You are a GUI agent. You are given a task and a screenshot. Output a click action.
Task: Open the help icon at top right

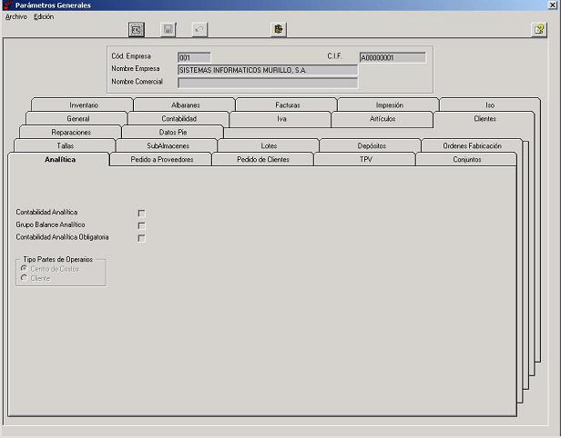(539, 30)
